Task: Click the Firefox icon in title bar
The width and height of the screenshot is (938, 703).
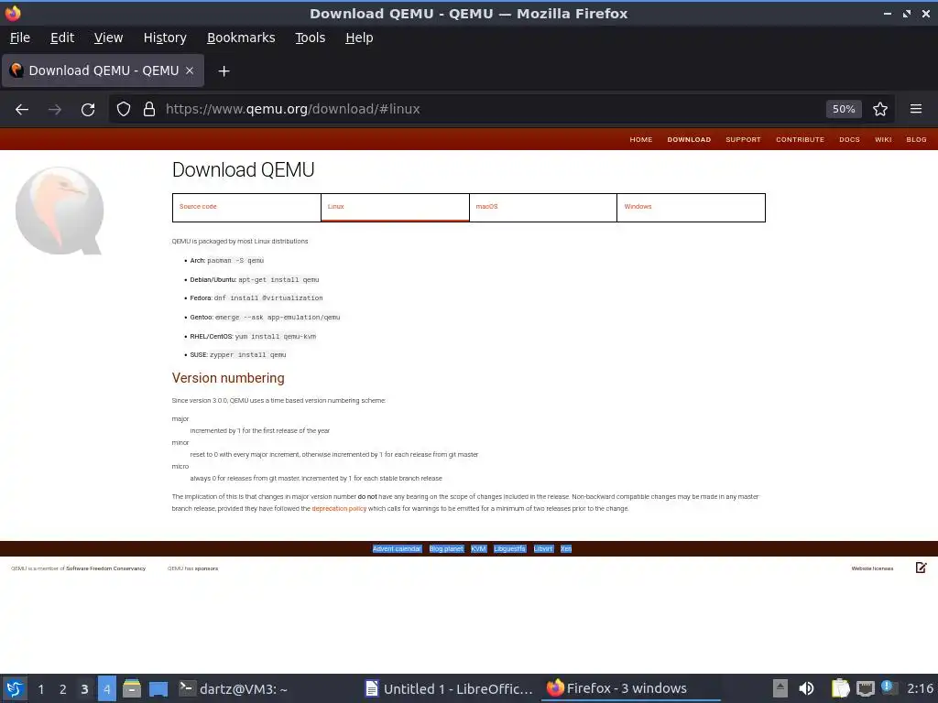Action: (x=13, y=13)
